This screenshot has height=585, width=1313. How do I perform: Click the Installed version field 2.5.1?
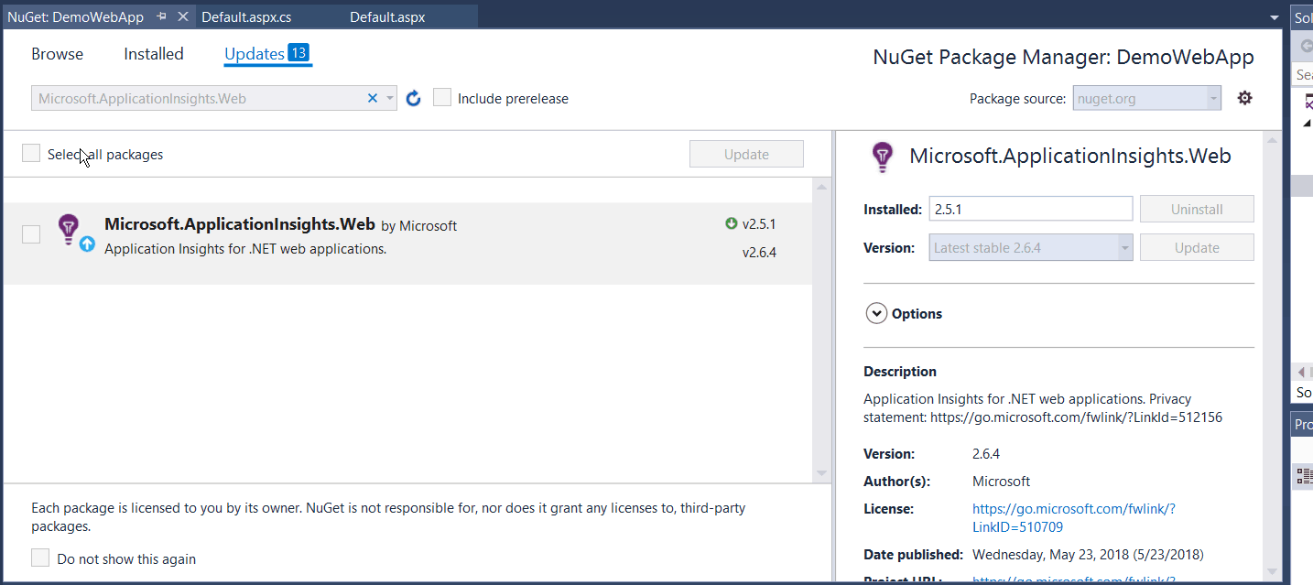[1031, 209]
